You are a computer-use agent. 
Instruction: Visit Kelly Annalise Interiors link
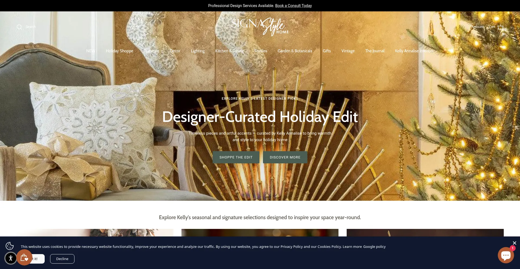pos(414,51)
